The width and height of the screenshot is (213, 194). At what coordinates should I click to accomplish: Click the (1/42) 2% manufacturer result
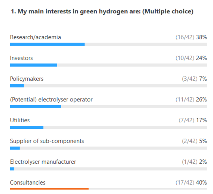(194, 162)
